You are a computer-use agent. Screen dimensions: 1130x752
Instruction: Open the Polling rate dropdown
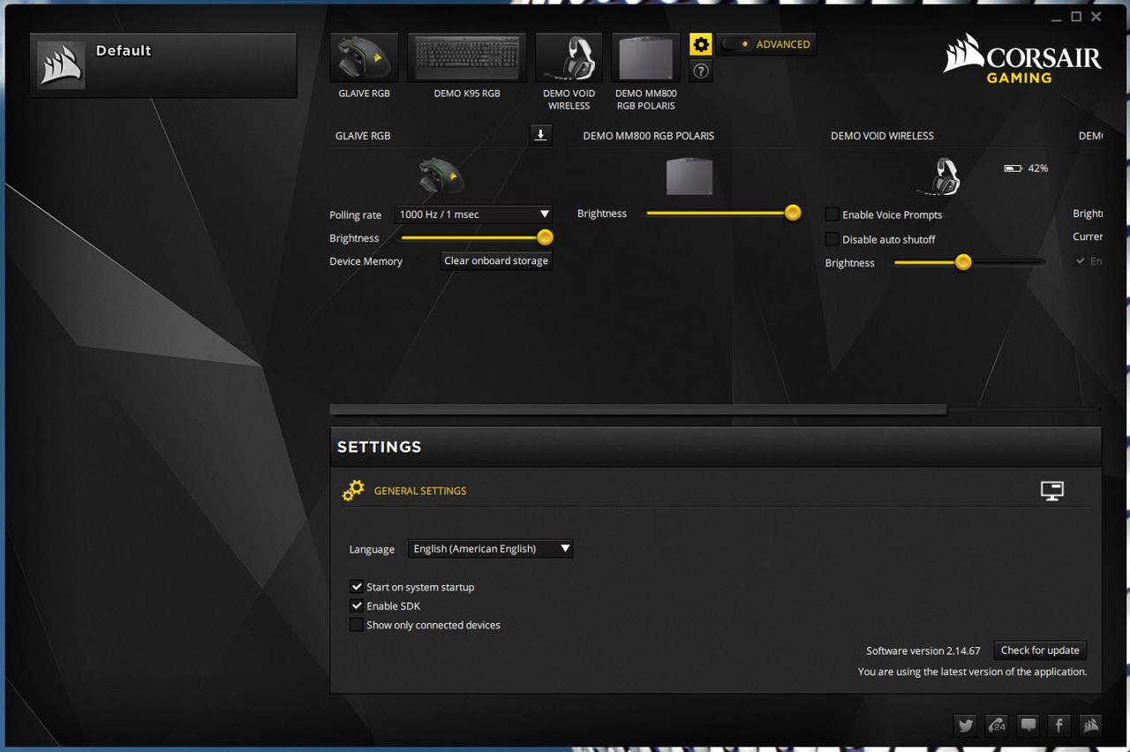point(473,214)
